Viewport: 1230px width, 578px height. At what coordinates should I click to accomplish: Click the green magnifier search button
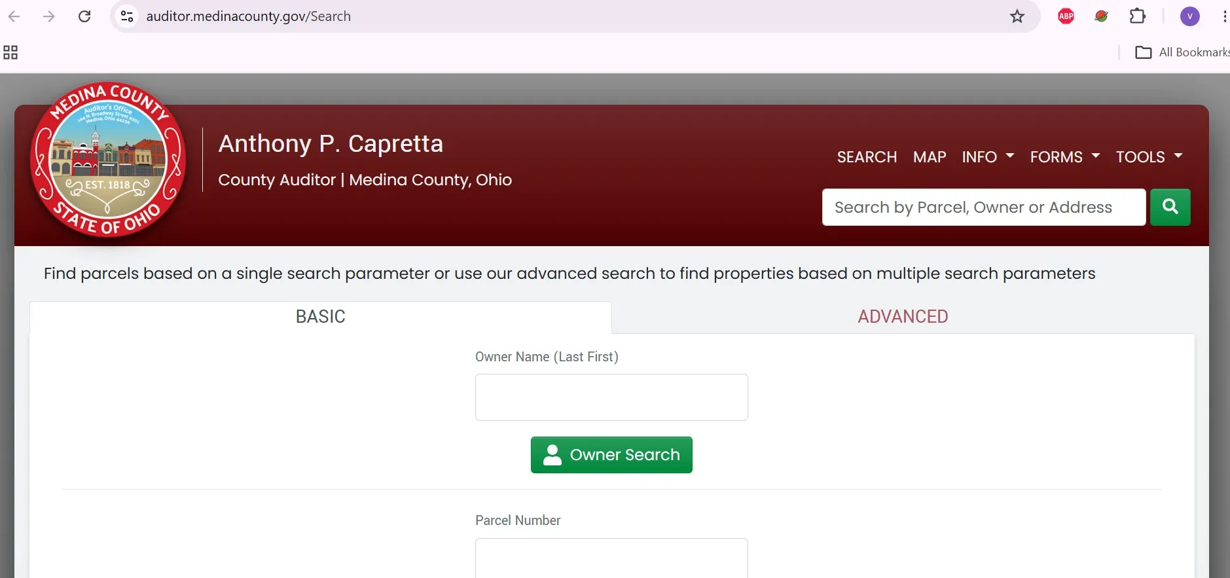1170,207
